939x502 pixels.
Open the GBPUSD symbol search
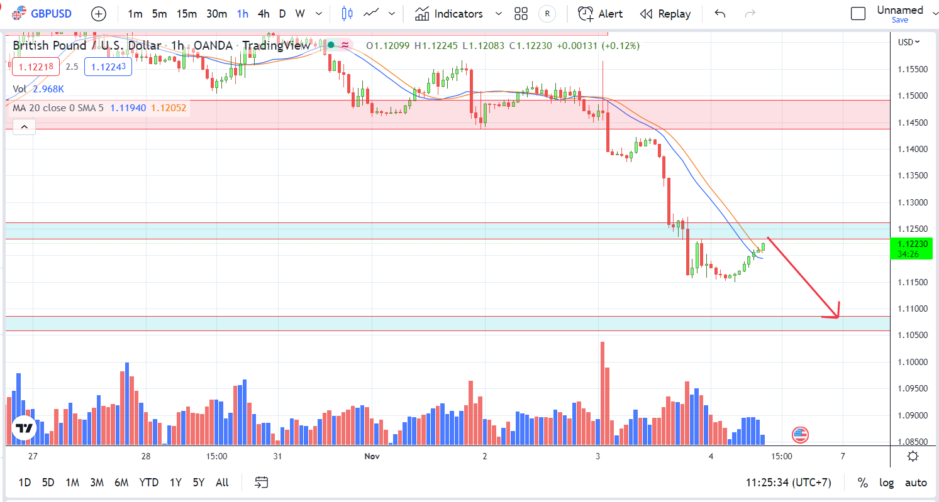click(42, 13)
